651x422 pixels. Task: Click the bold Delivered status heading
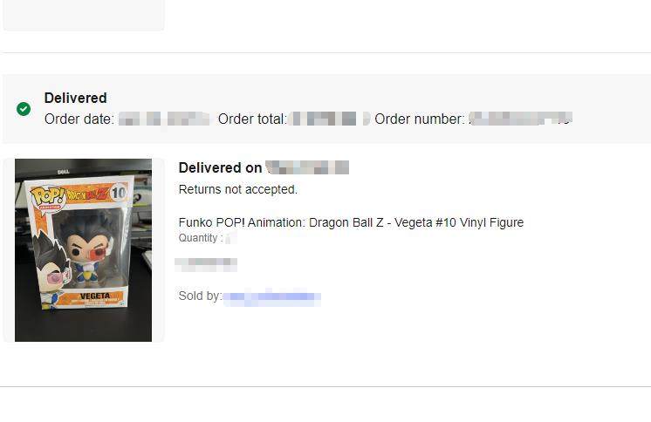click(x=76, y=98)
